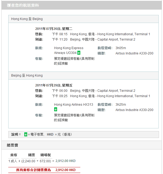Click the 3h05m flight duration value

pos(121,48)
